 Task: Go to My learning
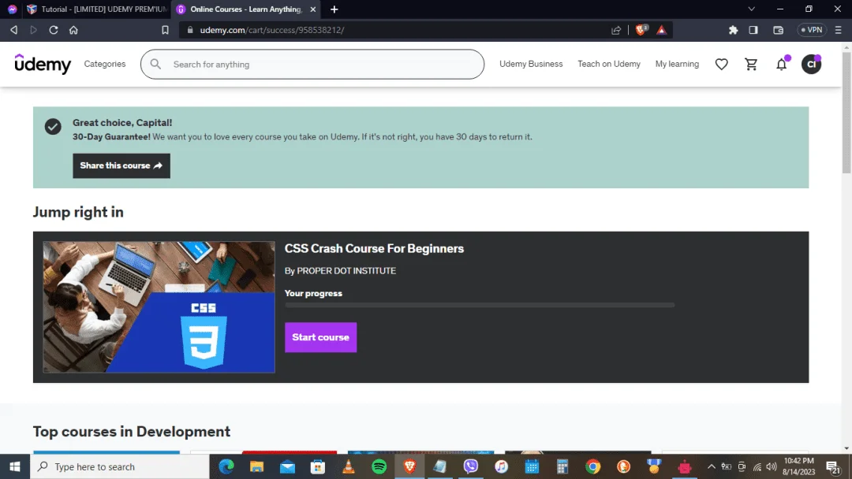pos(677,64)
